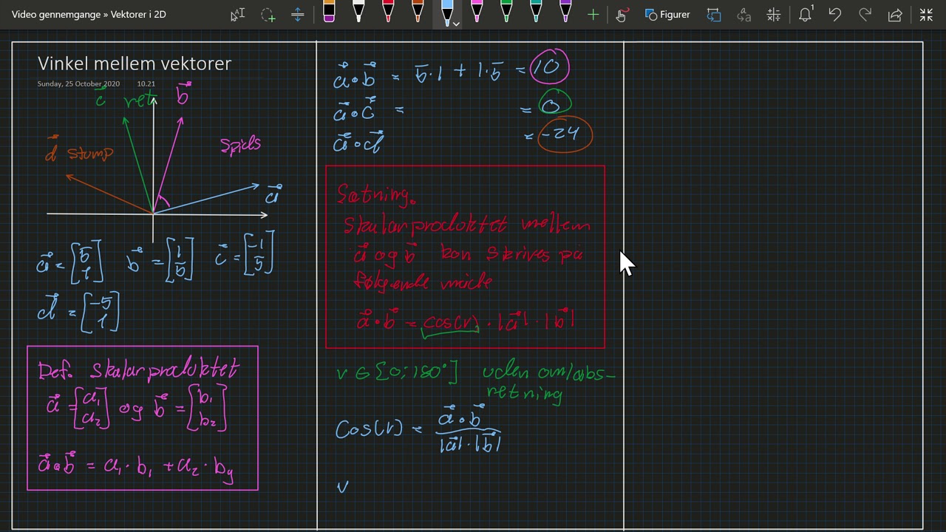Click the Ink to Text icon

[x=744, y=15]
